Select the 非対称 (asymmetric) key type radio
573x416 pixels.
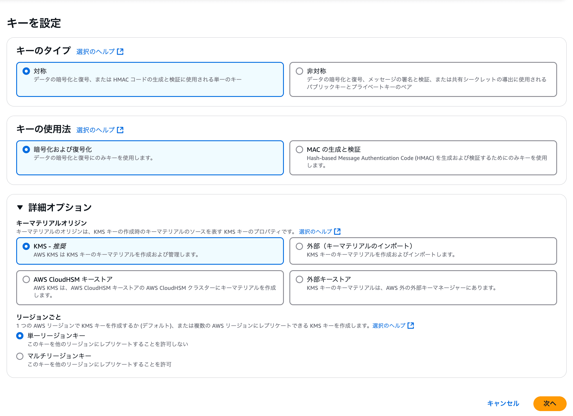coord(300,71)
